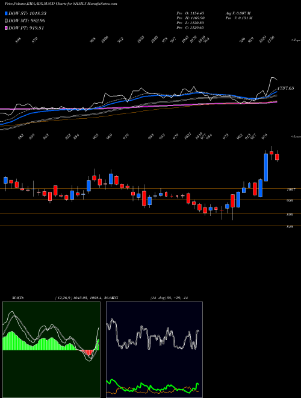This screenshot has width=301, height=398.
Task: Click the 'MACD:' panel heading
Action: pyautogui.click(x=17, y=298)
